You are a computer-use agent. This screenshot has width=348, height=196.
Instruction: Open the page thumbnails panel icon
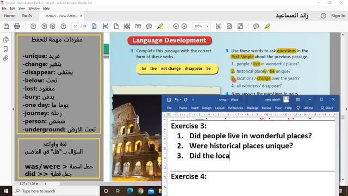pyautogui.click(x=6, y=40)
